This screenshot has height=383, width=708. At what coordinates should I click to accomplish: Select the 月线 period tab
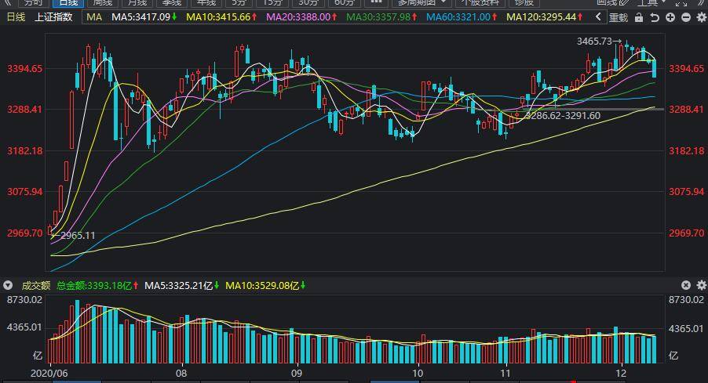(137, 2)
